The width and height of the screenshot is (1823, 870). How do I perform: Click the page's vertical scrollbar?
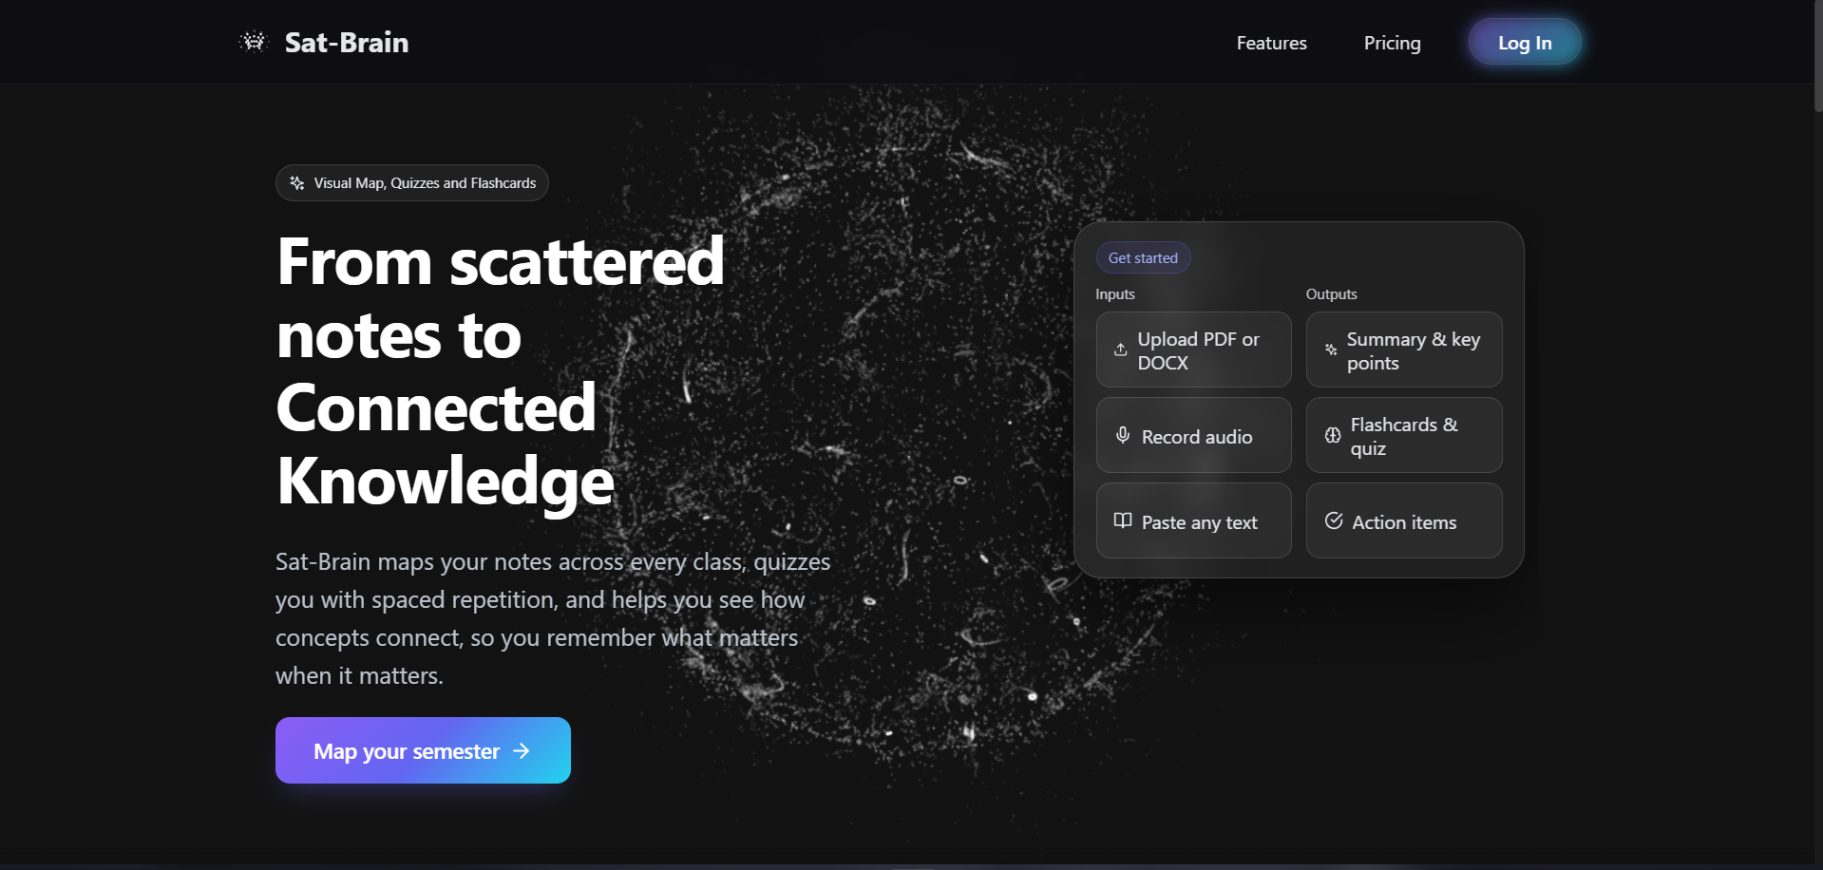(1817, 57)
